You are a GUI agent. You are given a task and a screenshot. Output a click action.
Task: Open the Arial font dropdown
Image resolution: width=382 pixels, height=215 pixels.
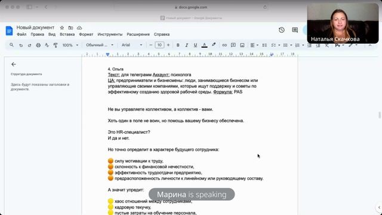(131, 45)
